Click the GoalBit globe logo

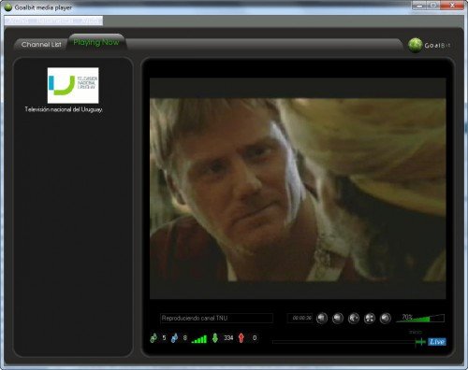pos(416,45)
